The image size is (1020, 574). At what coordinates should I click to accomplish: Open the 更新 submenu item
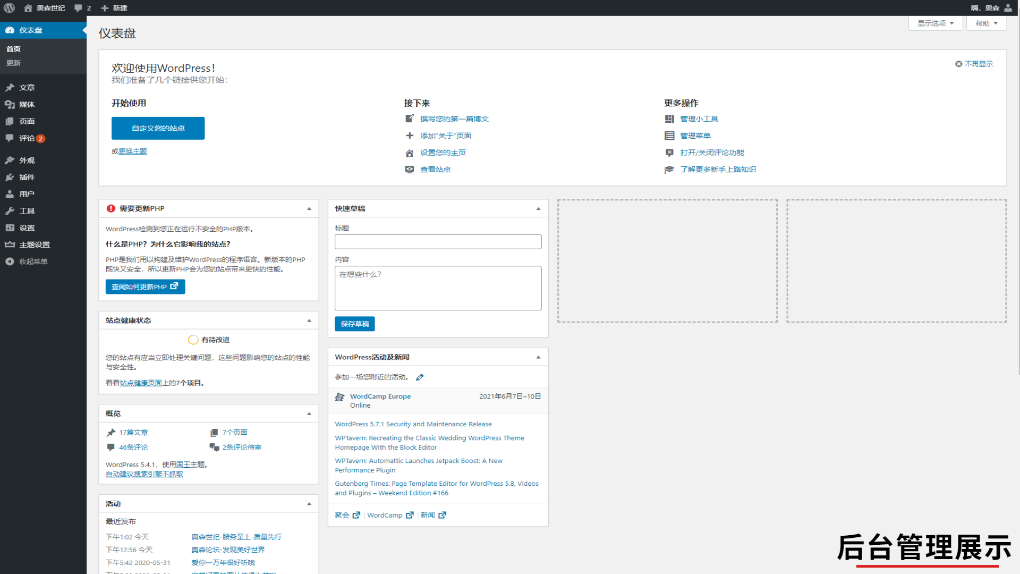[13, 63]
